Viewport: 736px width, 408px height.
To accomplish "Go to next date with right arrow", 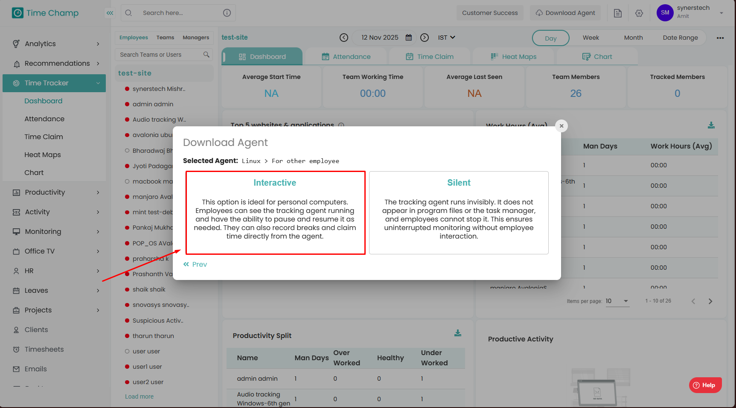I will pos(425,38).
